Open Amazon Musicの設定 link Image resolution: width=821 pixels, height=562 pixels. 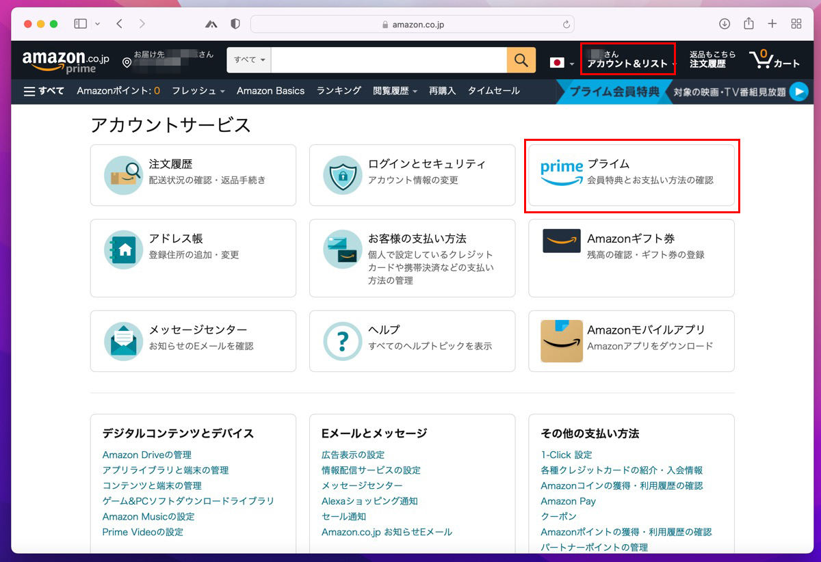(x=148, y=516)
